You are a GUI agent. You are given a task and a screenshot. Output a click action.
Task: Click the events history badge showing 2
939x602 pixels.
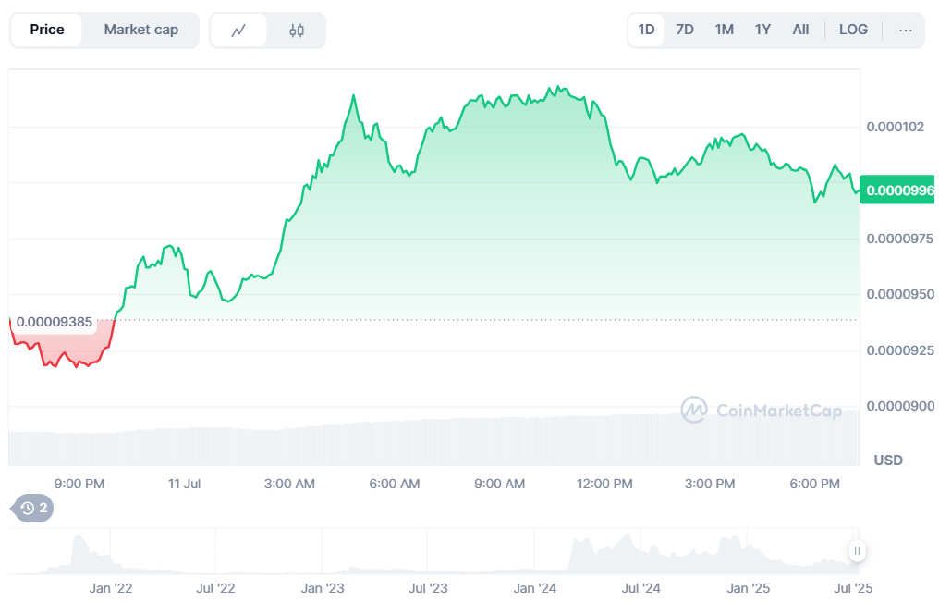pos(32,508)
